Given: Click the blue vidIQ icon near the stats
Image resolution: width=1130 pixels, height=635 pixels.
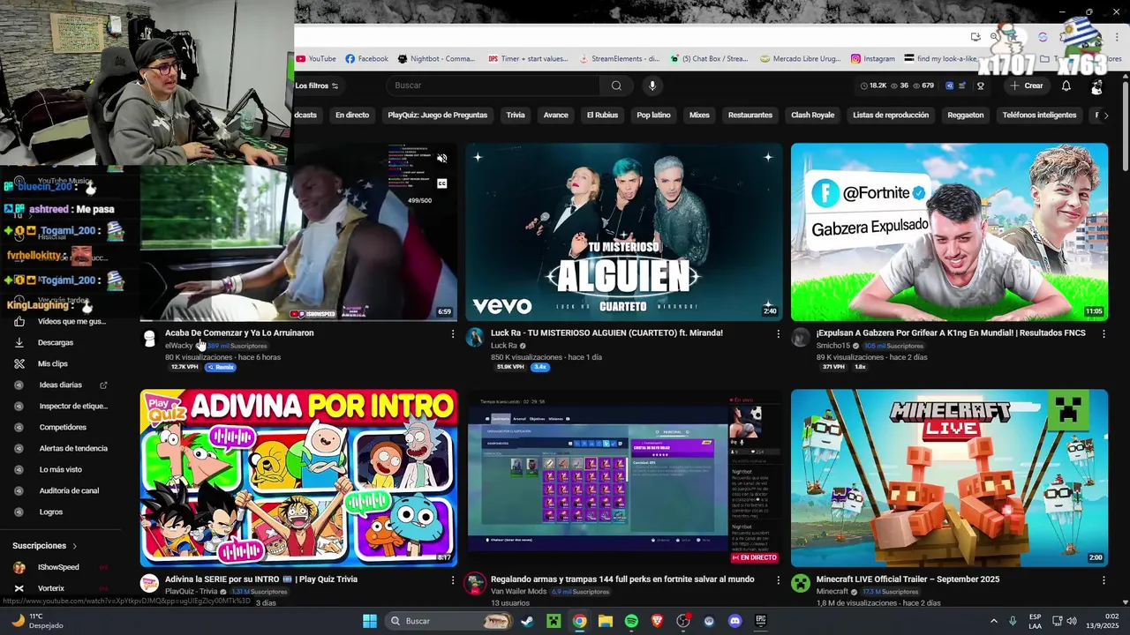Looking at the screenshot, I should [x=950, y=86].
